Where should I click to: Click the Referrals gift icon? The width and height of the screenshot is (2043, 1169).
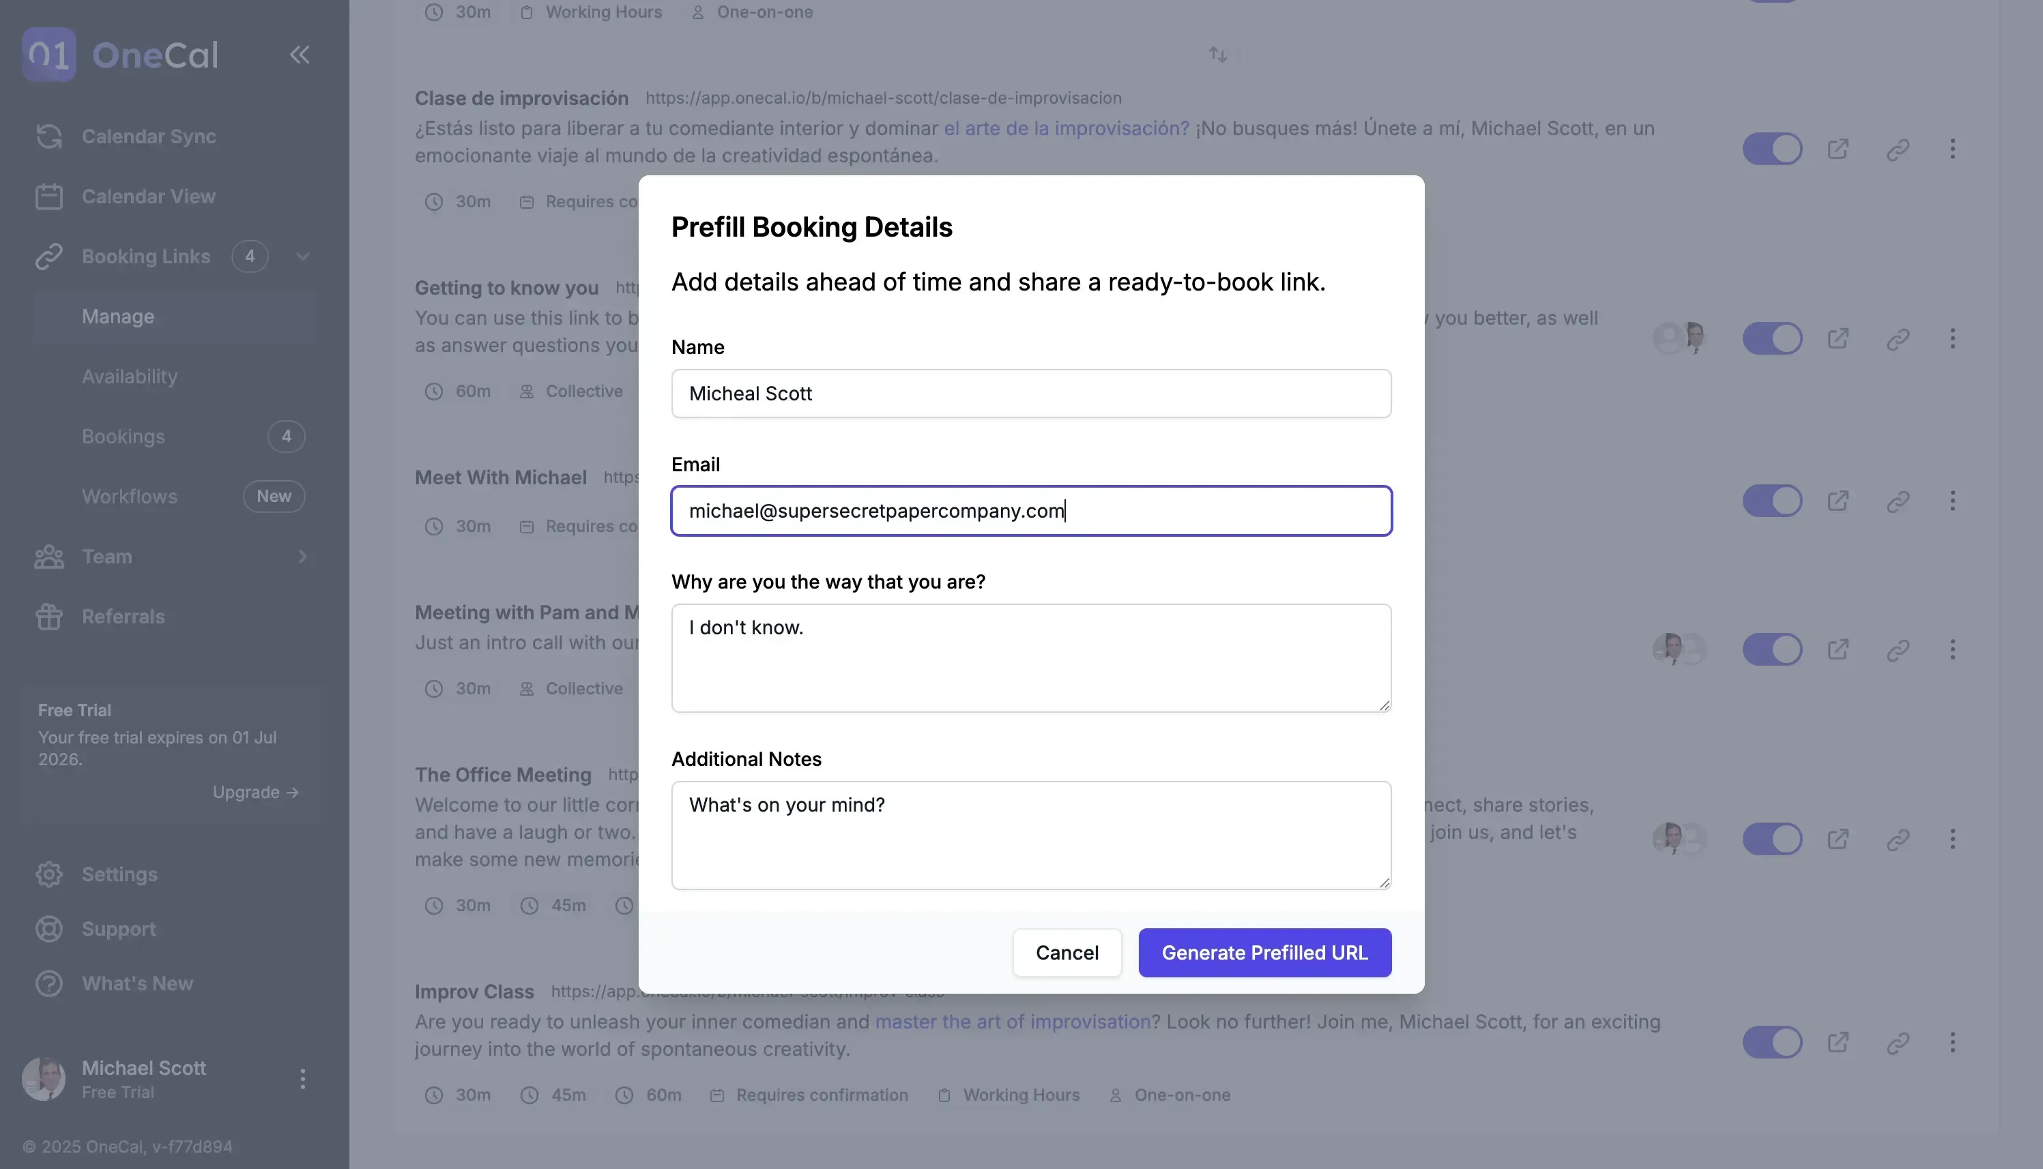49,616
